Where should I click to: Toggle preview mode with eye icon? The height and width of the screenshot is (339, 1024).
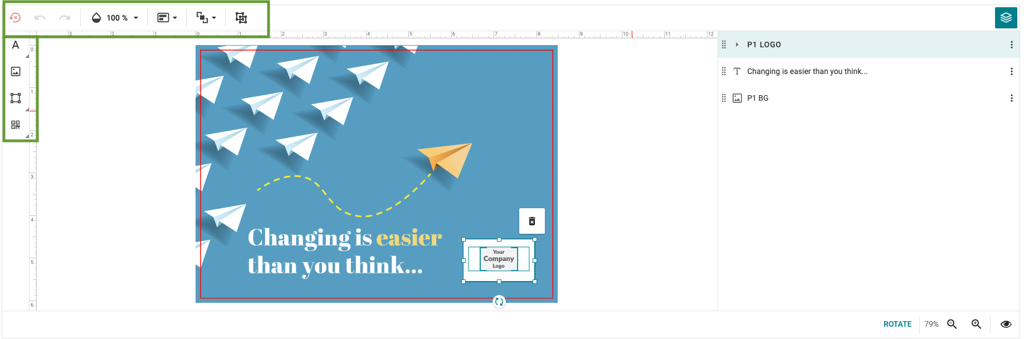(x=1006, y=324)
